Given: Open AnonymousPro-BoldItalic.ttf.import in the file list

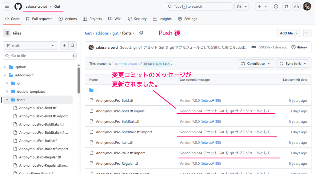Looking at the screenshot, I should pyautogui.click(x=124, y=132).
